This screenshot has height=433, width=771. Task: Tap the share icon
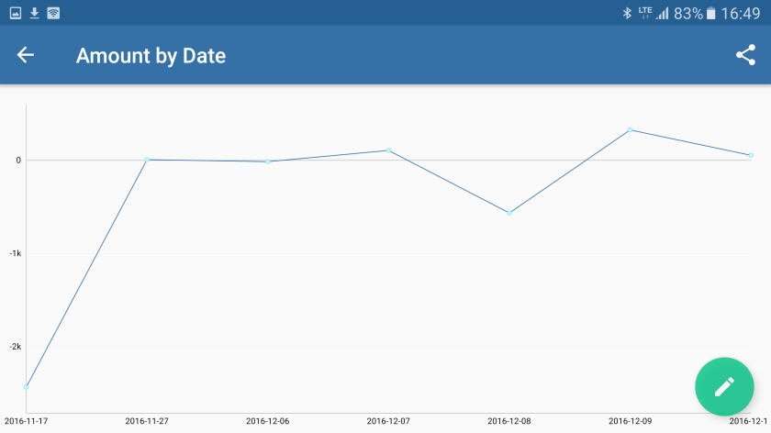point(745,55)
